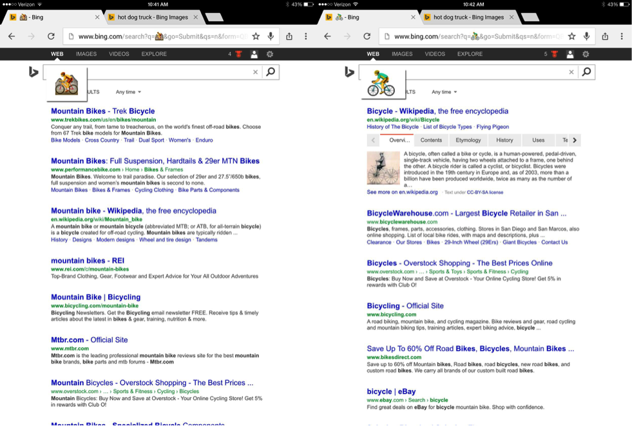This screenshot has height=426, width=632.
Task: Follow the Tandems link under Mountain bike Wikipedia
Action: coord(206,240)
